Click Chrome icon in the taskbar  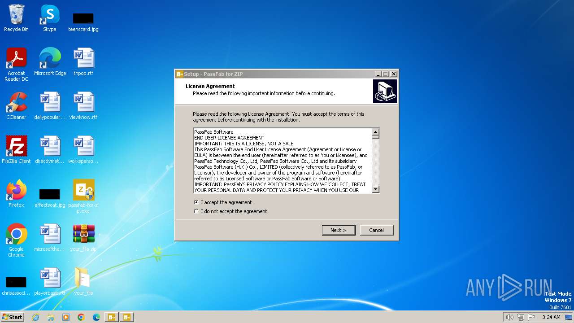(81, 317)
